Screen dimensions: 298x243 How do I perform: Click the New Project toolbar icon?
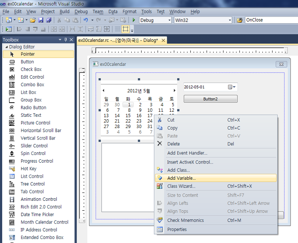coord(9,20)
